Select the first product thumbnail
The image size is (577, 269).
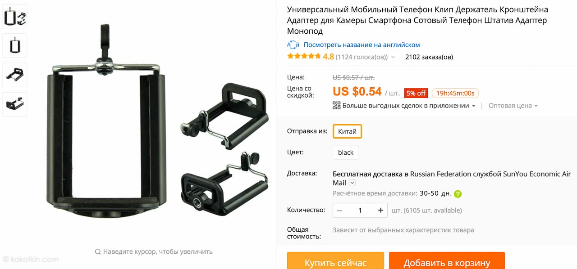pyautogui.click(x=15, y=17)
